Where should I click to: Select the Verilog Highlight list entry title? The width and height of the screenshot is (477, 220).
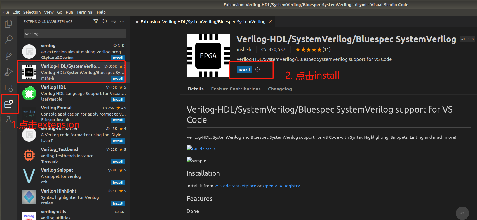point(58,191)
